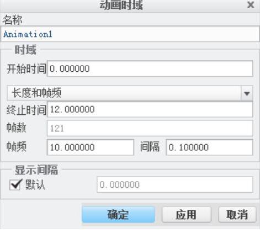
Task: Open the 长度和帧频 combo box
Action: pyautogui.click(x=130, y=93)
